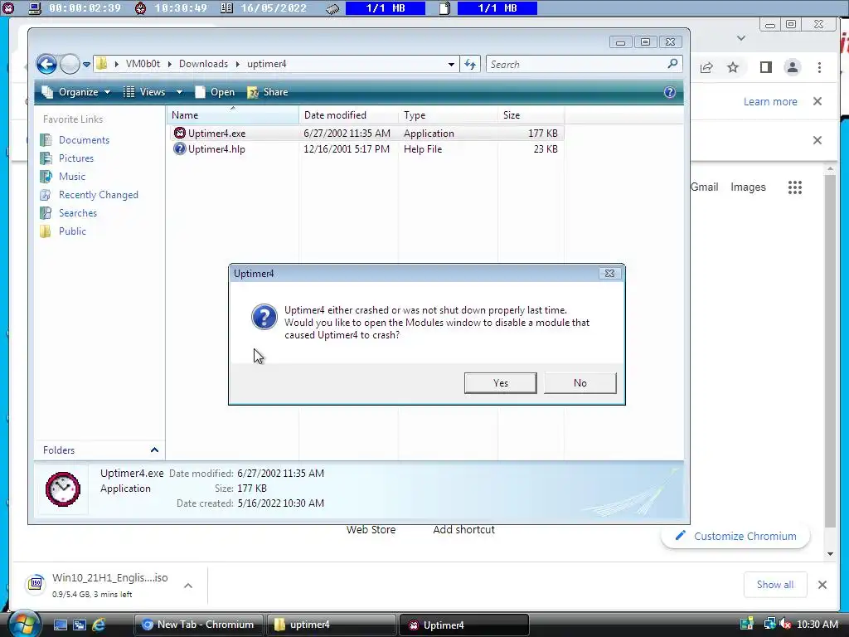Expand the Folders pane chevron

(x=154, y=450)
